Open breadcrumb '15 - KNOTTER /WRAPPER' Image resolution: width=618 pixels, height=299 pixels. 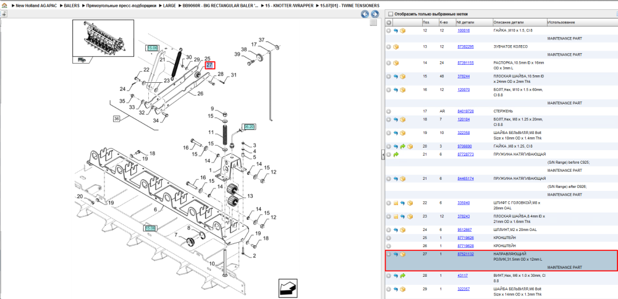(x=289, y=6)
